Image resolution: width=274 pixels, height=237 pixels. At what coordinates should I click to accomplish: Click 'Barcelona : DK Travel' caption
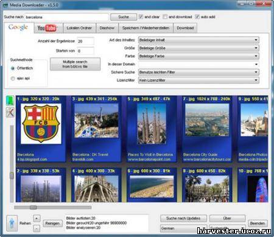click(x=90, y=155)
